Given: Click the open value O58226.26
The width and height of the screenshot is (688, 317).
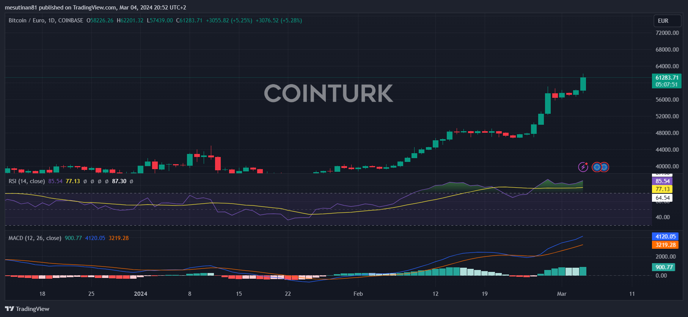Looking at the screenshot, I should pos(100,20).
